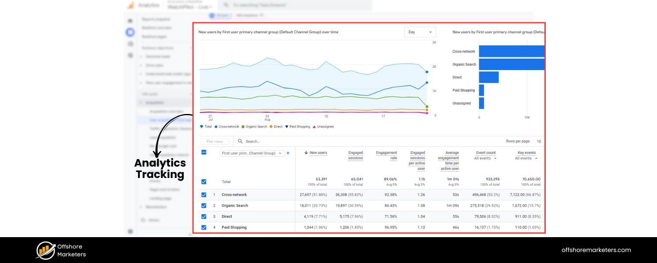Click the search magnifier in the top bar
Viewport: 657px width, 263px height.
[x=226, y=5]
